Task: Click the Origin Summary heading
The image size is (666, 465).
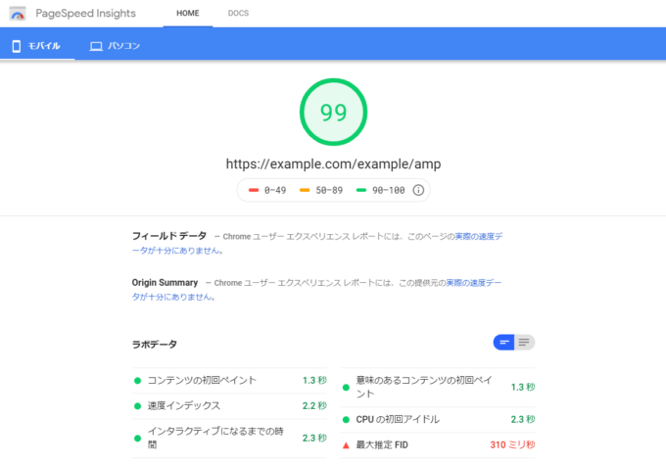Action: pos(165,283)
